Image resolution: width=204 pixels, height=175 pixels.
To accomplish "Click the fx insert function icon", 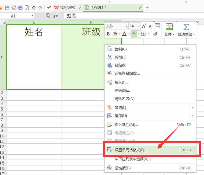I will [x=56, y=16].
